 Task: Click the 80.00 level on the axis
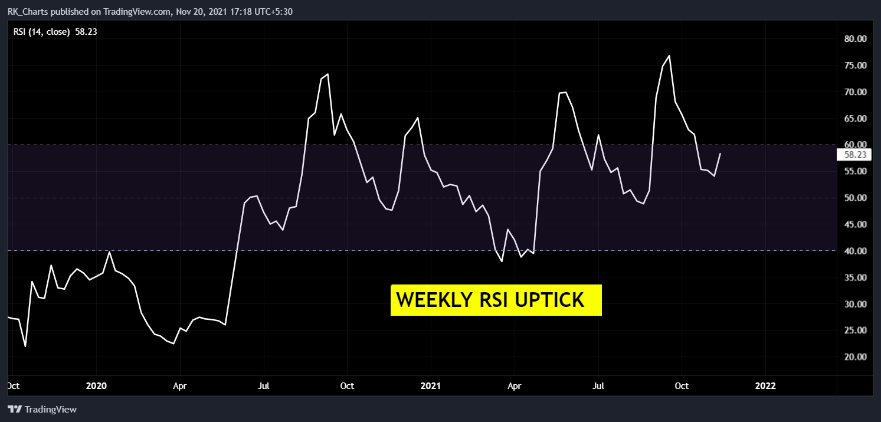coord(854,39)
